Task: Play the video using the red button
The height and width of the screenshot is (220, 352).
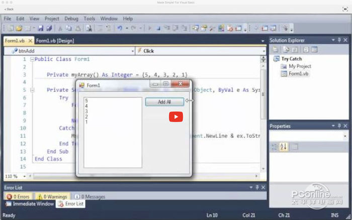Action: coord(175,117)
